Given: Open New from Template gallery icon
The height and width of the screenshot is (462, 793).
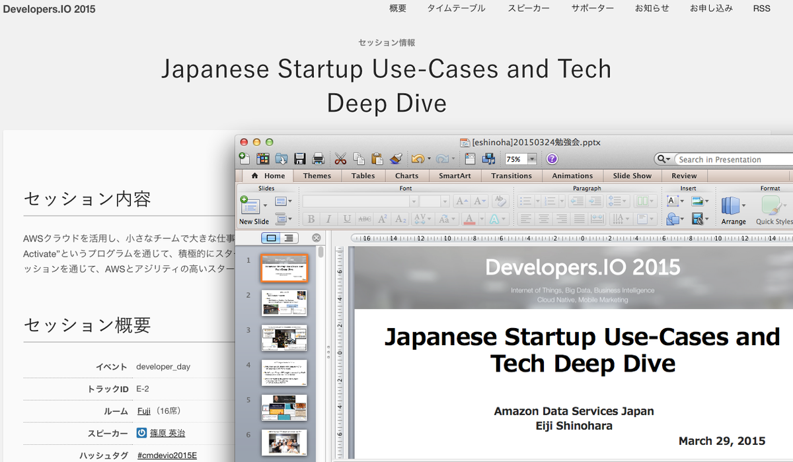Looking at the screenshot, I should coord(263,158).
